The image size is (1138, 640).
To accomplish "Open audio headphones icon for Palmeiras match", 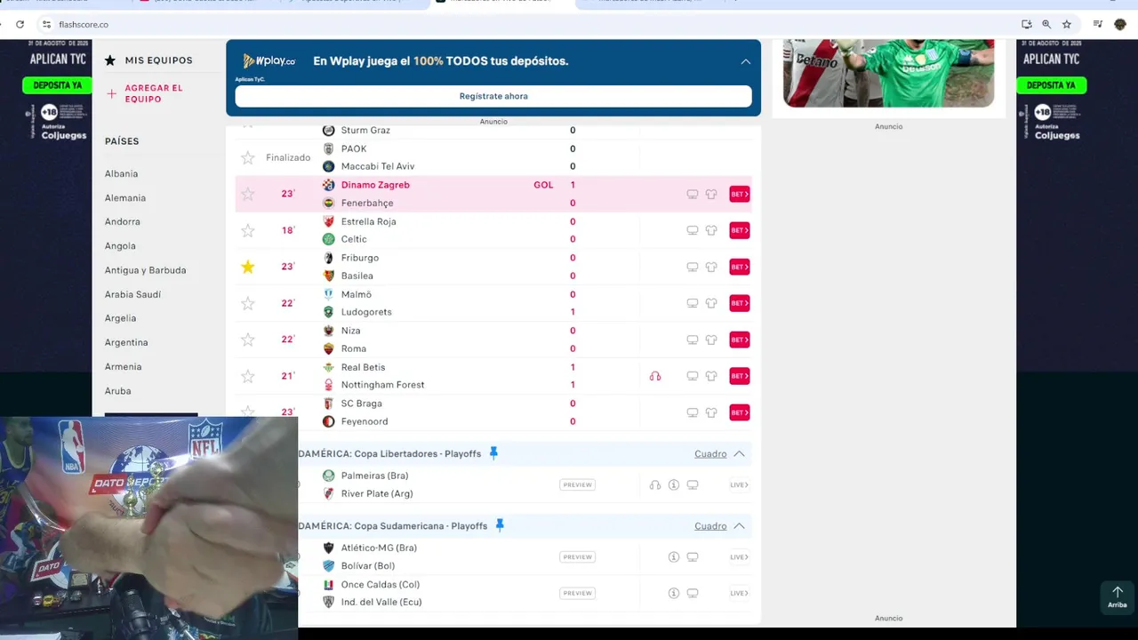I will click(655, 485).
